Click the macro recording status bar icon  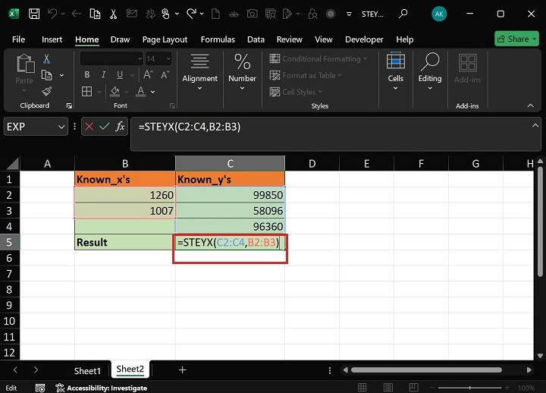click(x=40, y=388)
